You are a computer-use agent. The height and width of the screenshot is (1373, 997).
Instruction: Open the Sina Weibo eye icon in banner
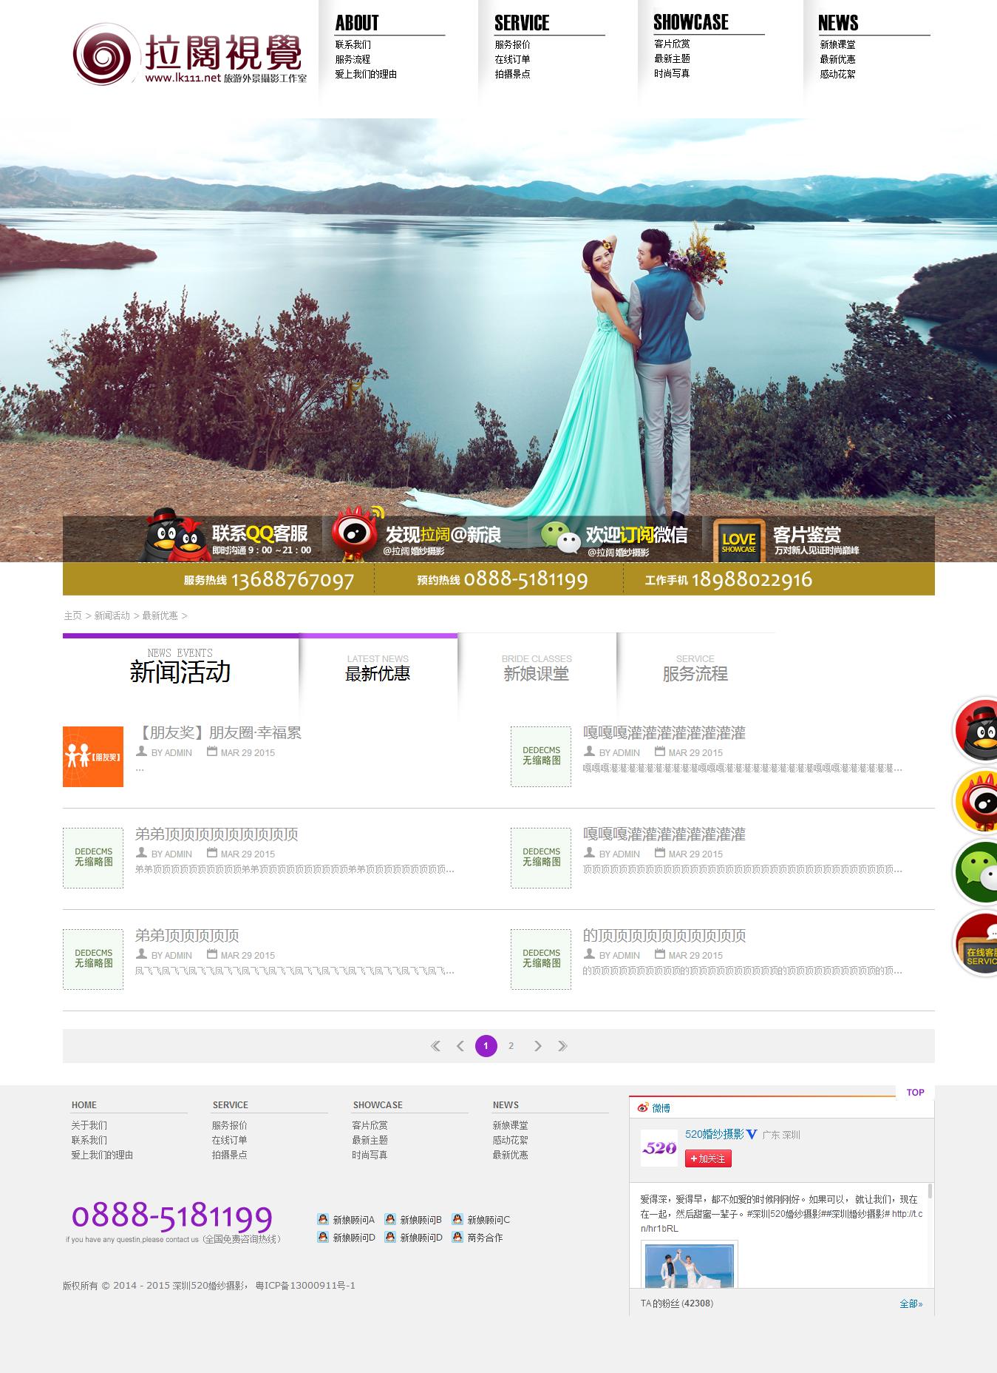[x=356, y=533]
